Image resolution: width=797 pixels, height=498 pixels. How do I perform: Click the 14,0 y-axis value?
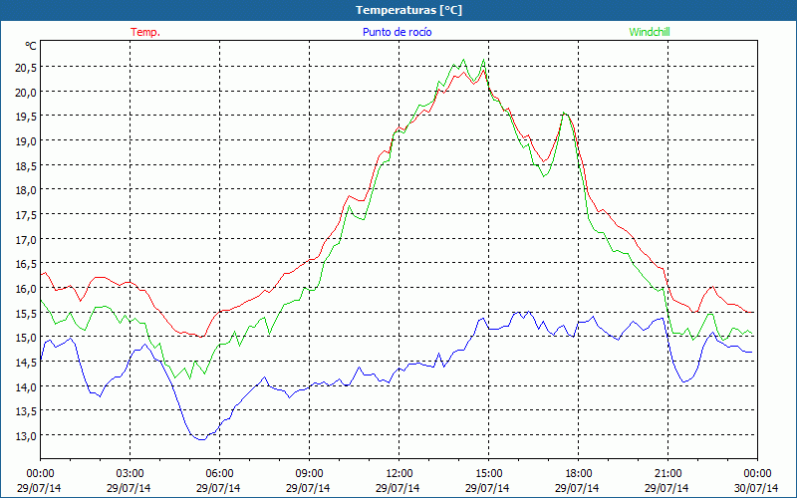pyautogui.click(x=25, y=386)
